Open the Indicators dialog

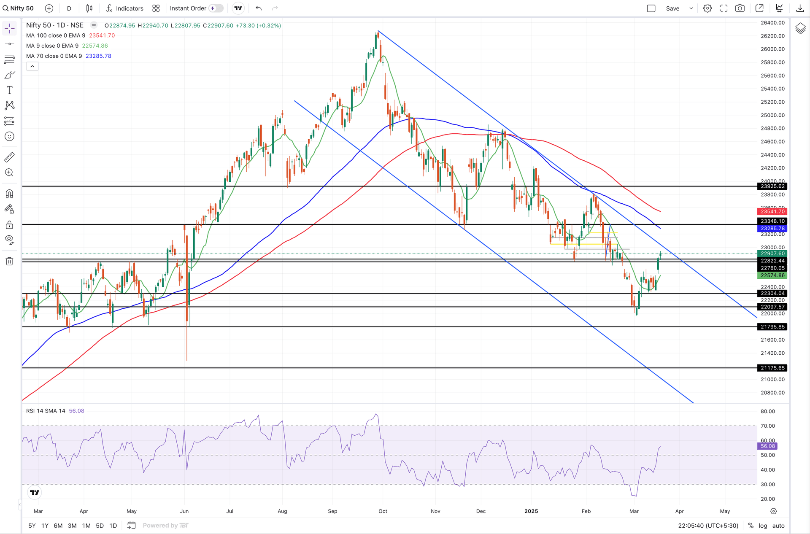click(x=124, y=8)
